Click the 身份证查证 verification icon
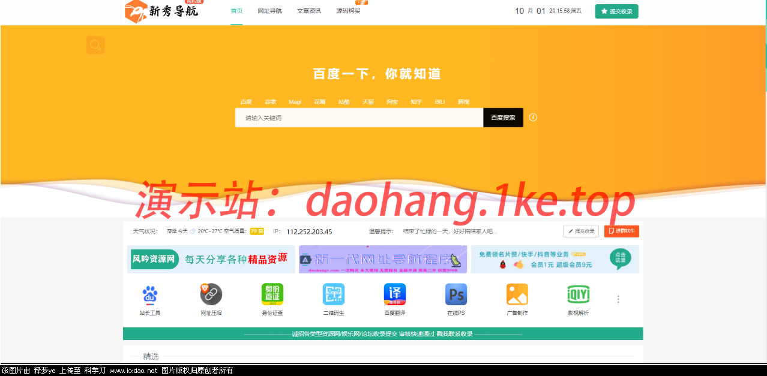 [272, 294]
